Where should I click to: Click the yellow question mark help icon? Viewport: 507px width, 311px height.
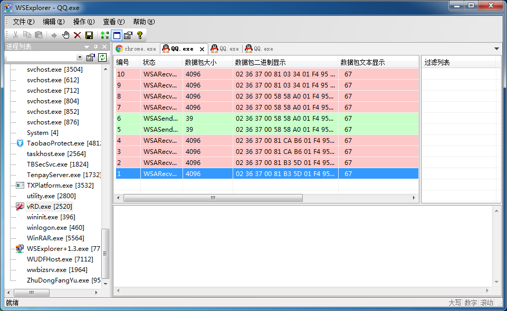click(140, 35)
